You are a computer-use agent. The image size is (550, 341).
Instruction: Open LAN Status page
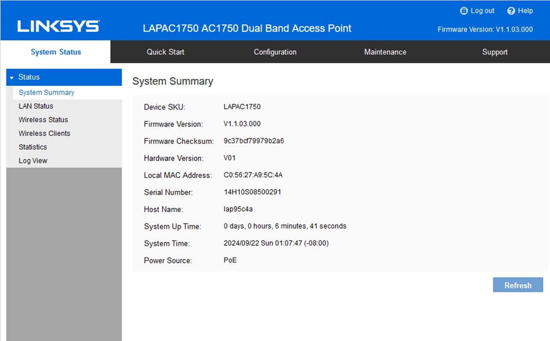click(x=36, y=106)
